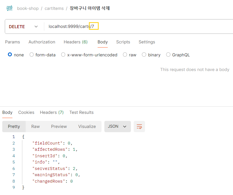Screen dimensions: 233x195
Task: Select the none body option
Action: pos(10,55)
